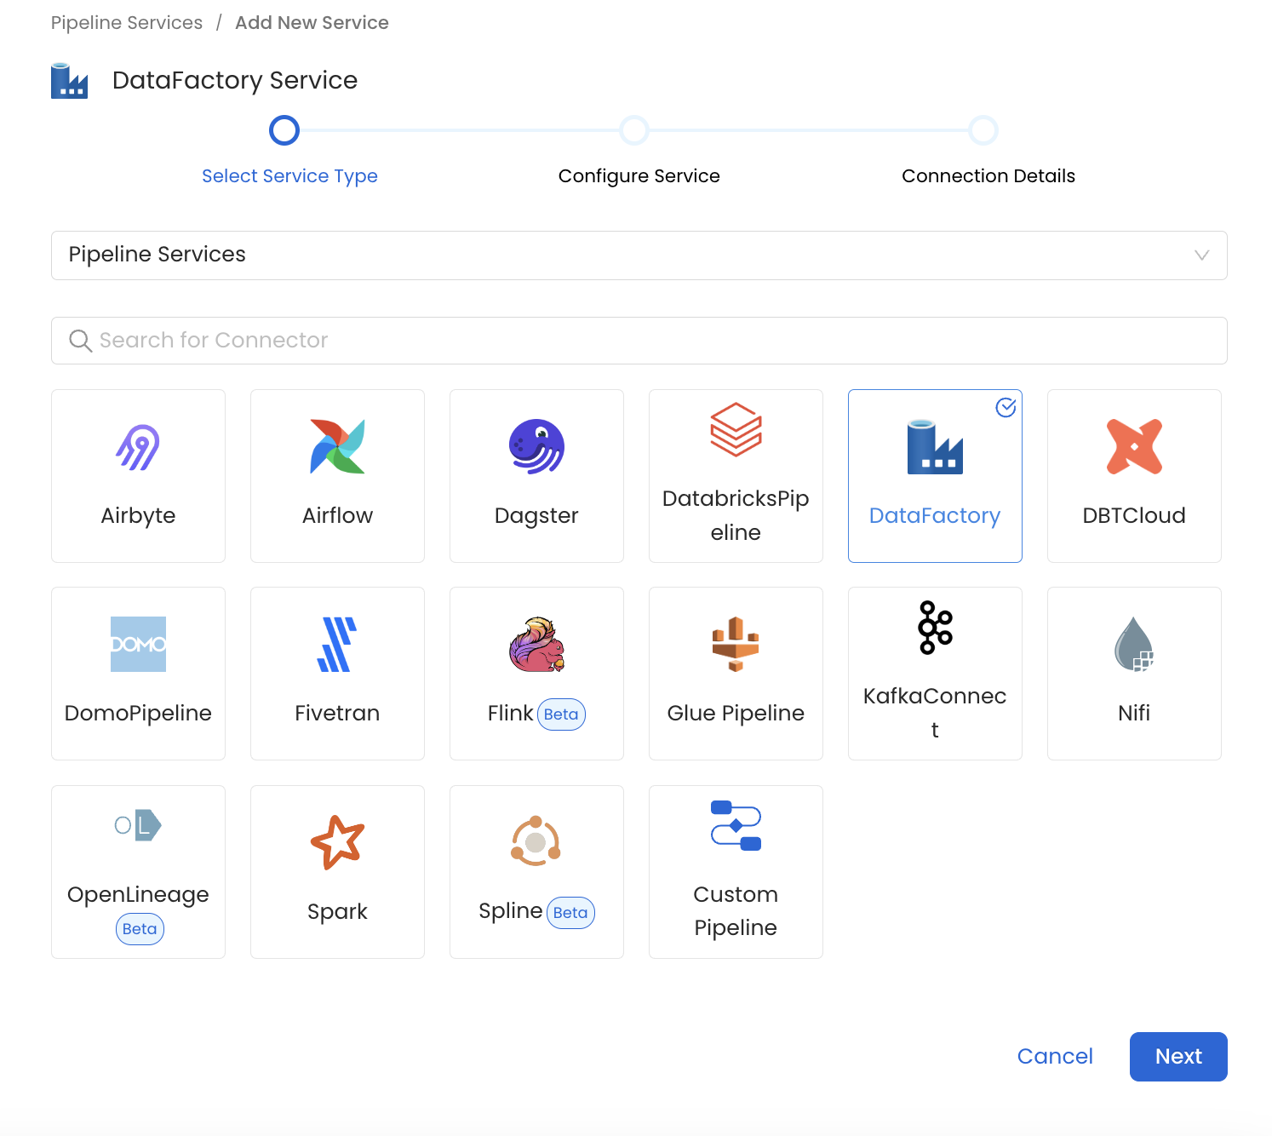
Task: Click the Next button
Action: click(x=1177, y=1057)
